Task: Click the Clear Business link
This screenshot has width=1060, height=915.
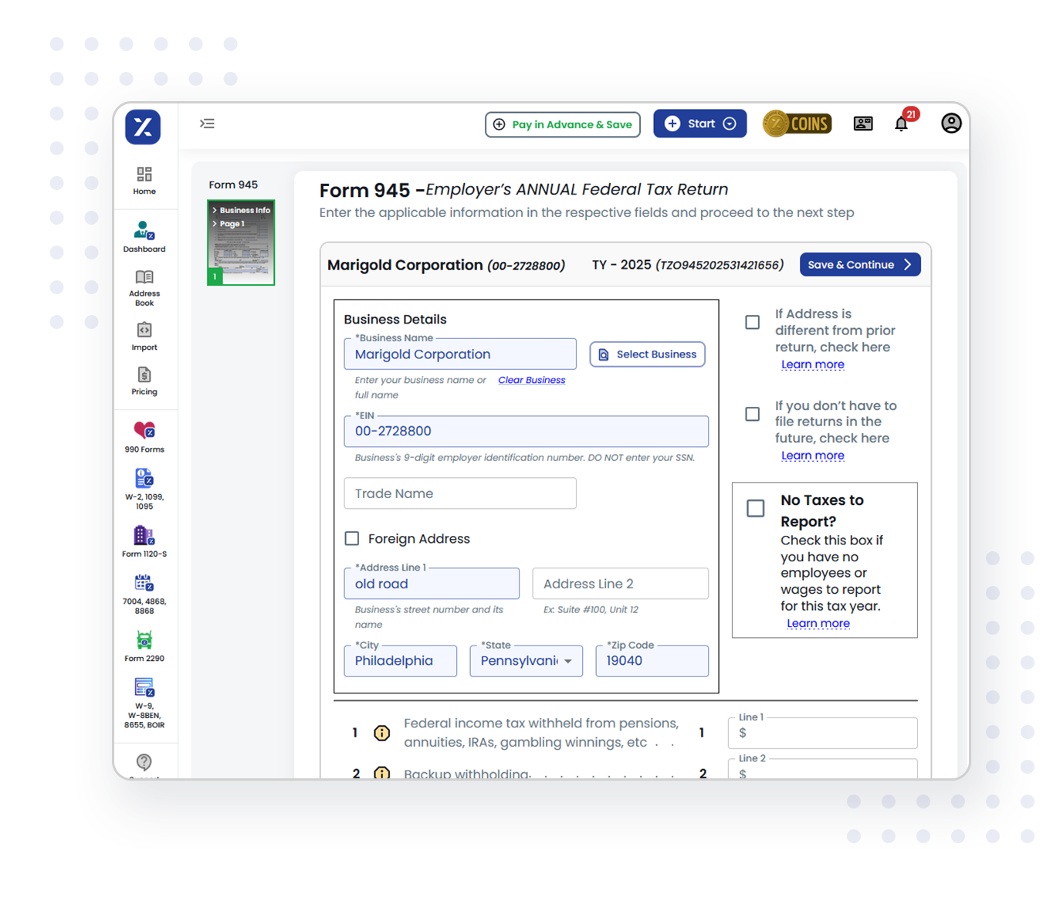Action: pyautogui.click(x=531, y=380)
